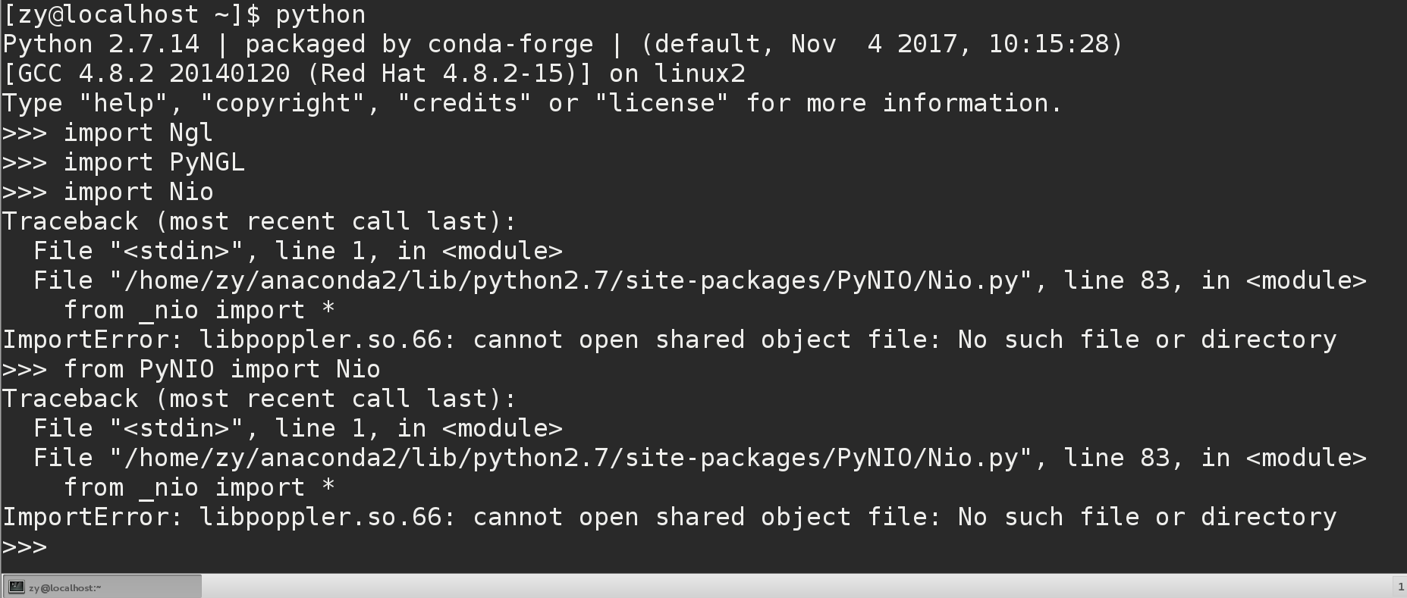Click the terminal icon in the taskbar
Screen dimensions: 1407x598
(15, 587)
